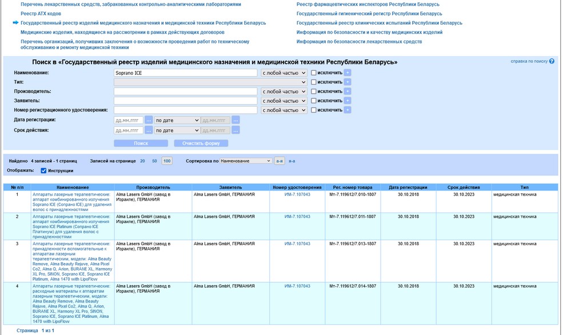The width and height of the screenshot is (563, 335).
Task: Open the search help question-mark icon
Action: (552, 61)
